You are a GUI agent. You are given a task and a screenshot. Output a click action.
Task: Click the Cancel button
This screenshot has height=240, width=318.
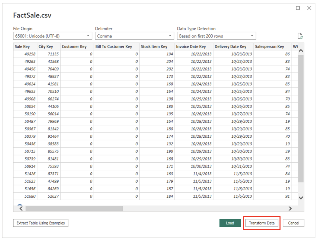[x=294, y=223]
